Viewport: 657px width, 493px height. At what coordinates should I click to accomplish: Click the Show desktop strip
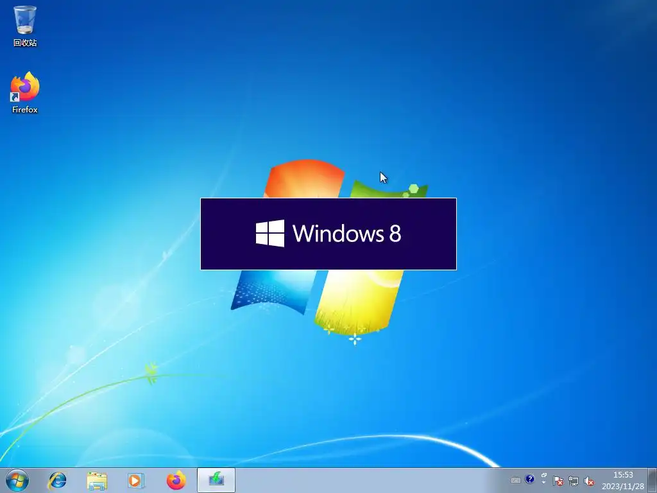point(653,480)
